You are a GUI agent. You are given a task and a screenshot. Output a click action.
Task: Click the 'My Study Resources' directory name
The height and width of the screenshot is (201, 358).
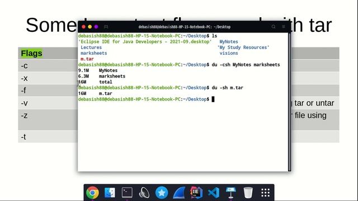(243, 47)
